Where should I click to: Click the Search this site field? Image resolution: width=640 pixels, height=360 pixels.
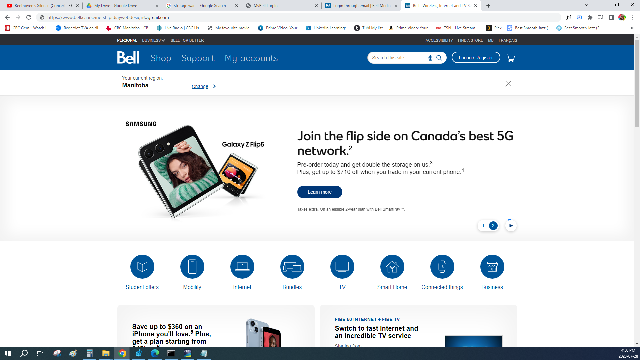(x=397, y=58)
